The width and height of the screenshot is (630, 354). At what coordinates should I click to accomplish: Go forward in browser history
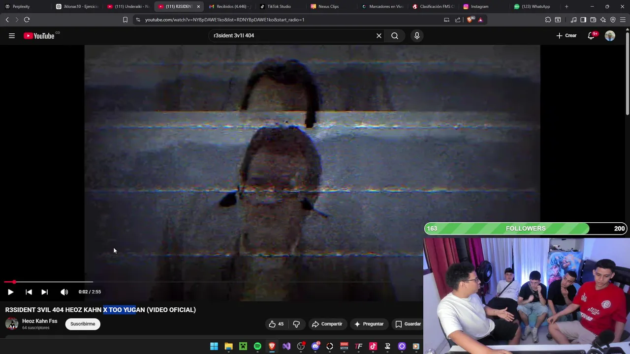tap(17, 20)
